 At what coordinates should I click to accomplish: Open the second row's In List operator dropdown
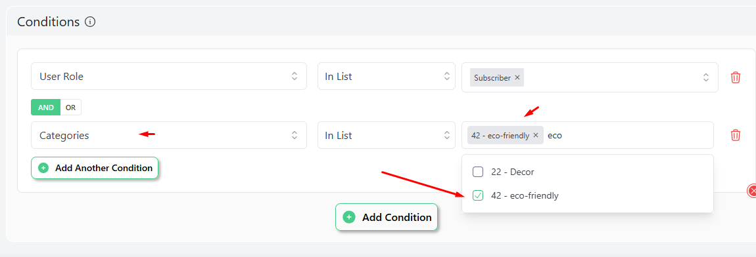[386, 135]
